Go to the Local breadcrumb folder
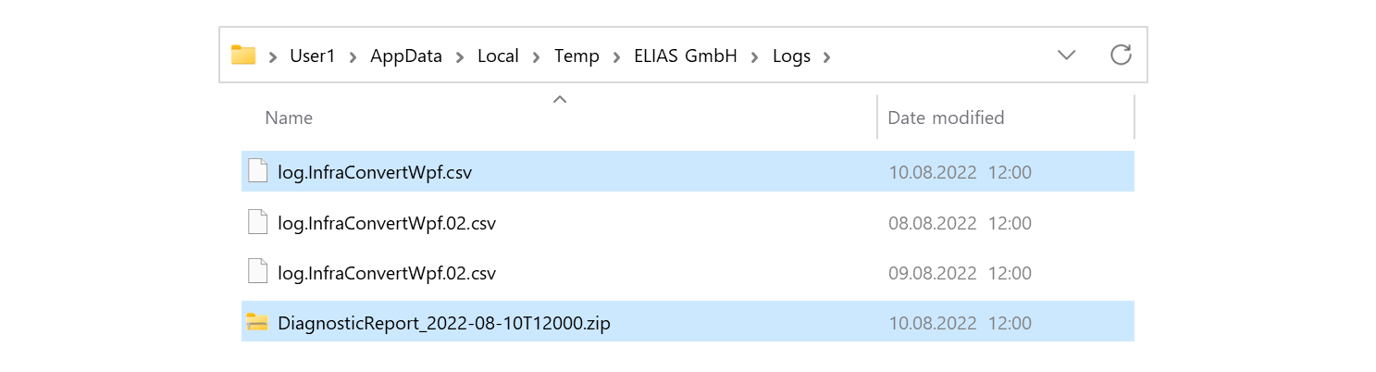The image size is (1376, 372). 497,56
